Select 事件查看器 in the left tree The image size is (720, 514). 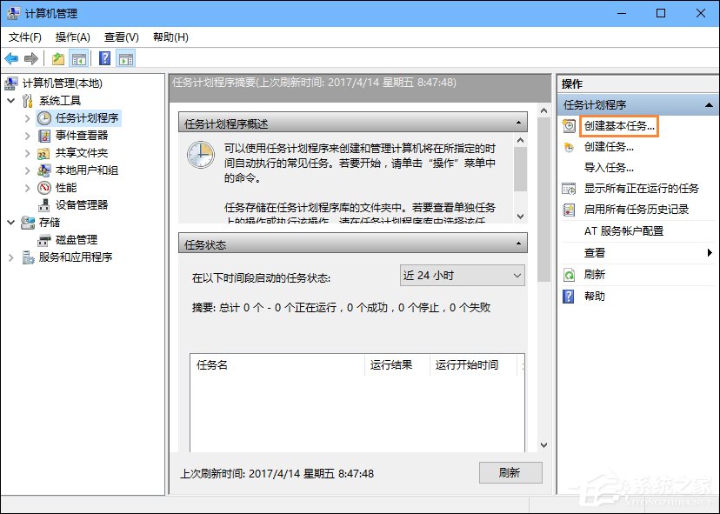point(80,135)
